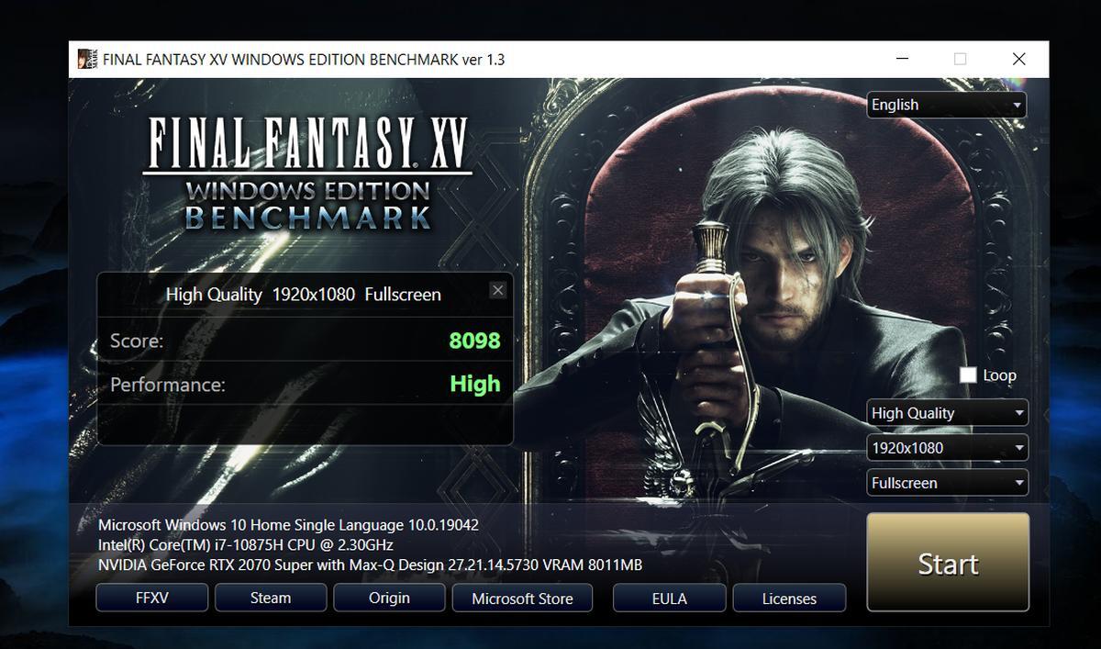Click the Final Fantasy XV Benchmark logo
1101x649 pixels.
click(x=307, y=174)
